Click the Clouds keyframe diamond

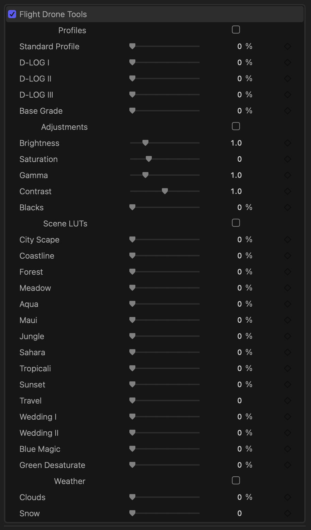(x=288, y=497)
